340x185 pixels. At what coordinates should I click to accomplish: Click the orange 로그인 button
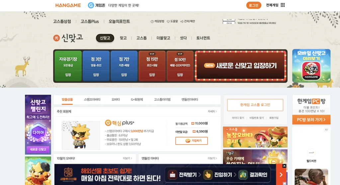coord(253,5)
